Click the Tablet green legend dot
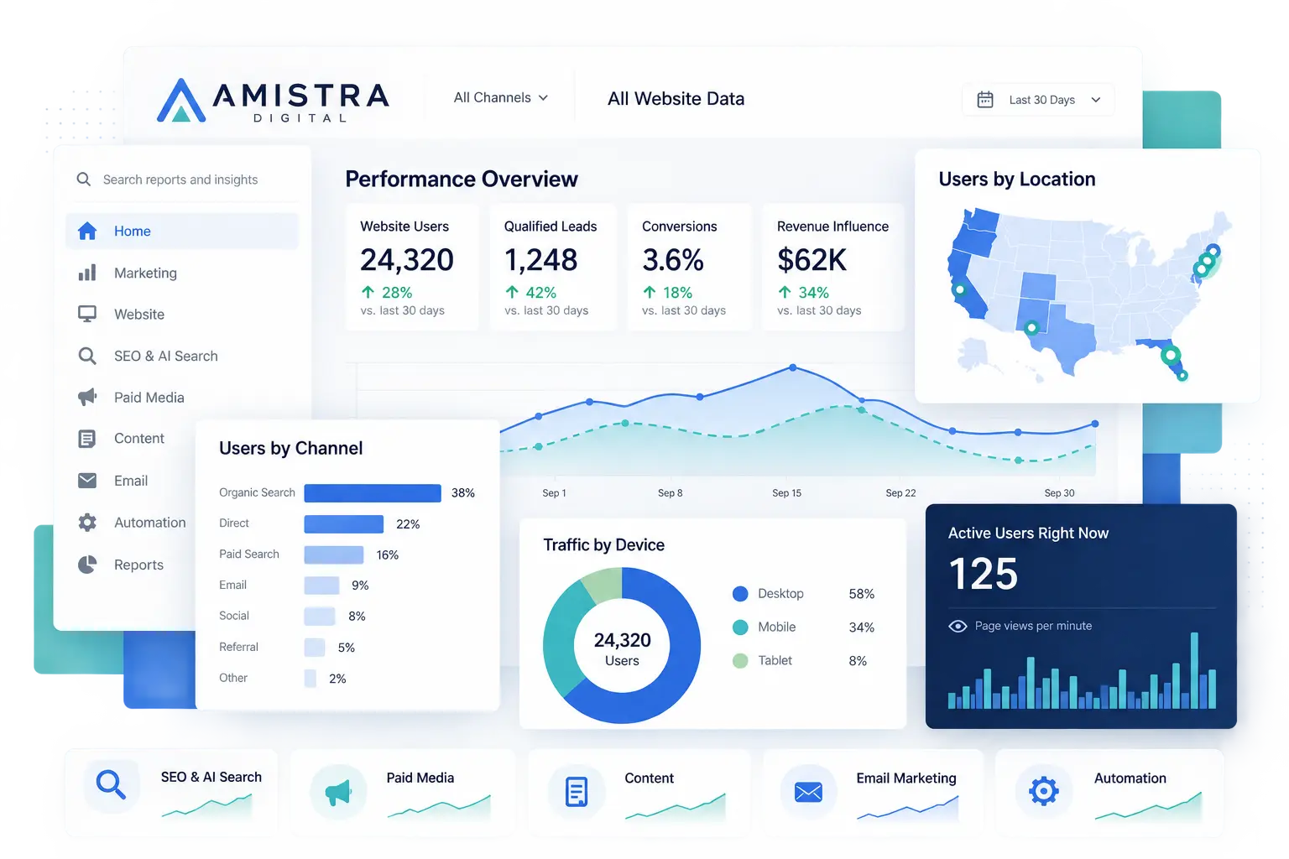Screen dimensions: 1289x859 tap(740, 661)
